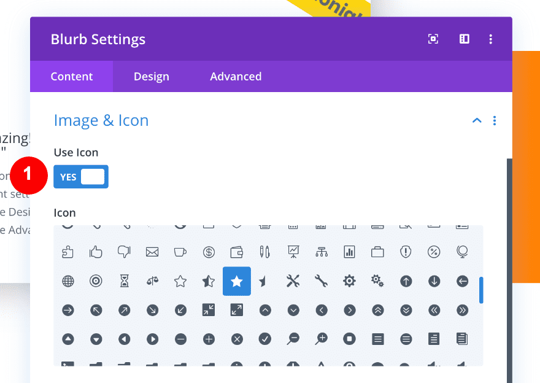Select the dollar sign icon
Viewport: 540px width, 383px height.
[x=209, y=252]
